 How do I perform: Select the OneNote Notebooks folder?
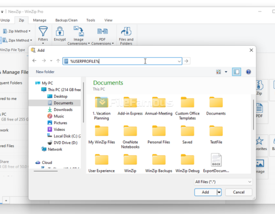[x=130, y=137]
